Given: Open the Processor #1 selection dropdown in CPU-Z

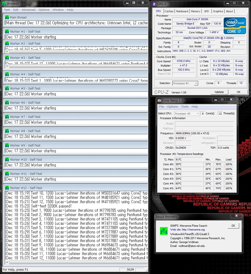Looking at the screenshot, I should (185, 83).
